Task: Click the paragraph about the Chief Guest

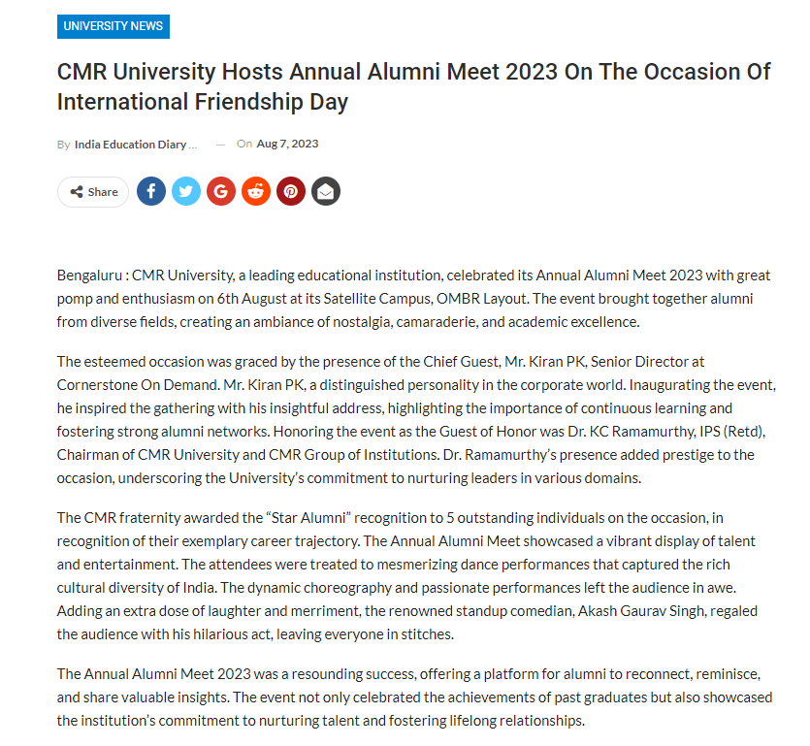Action: click(417, 419)
